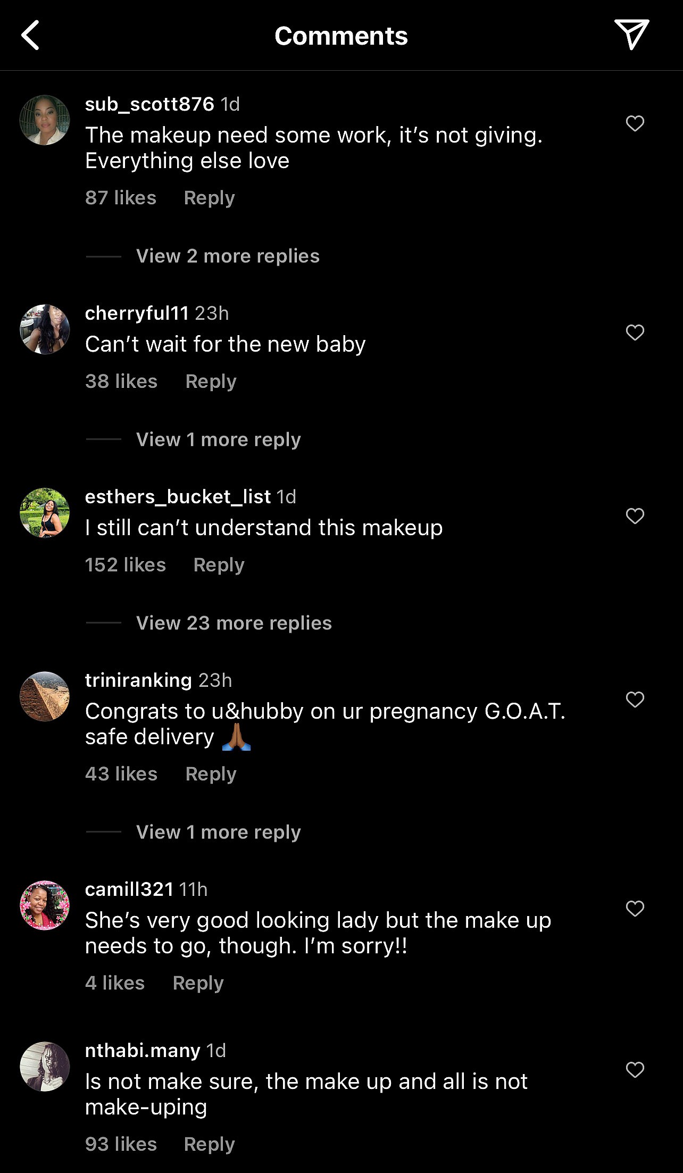Click the back arrow to exit comments

[x=30, y=35]
